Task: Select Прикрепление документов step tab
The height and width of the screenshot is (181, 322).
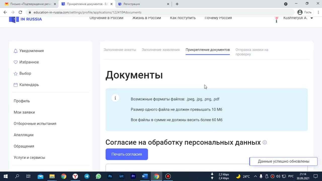Action: pos(208,50)
